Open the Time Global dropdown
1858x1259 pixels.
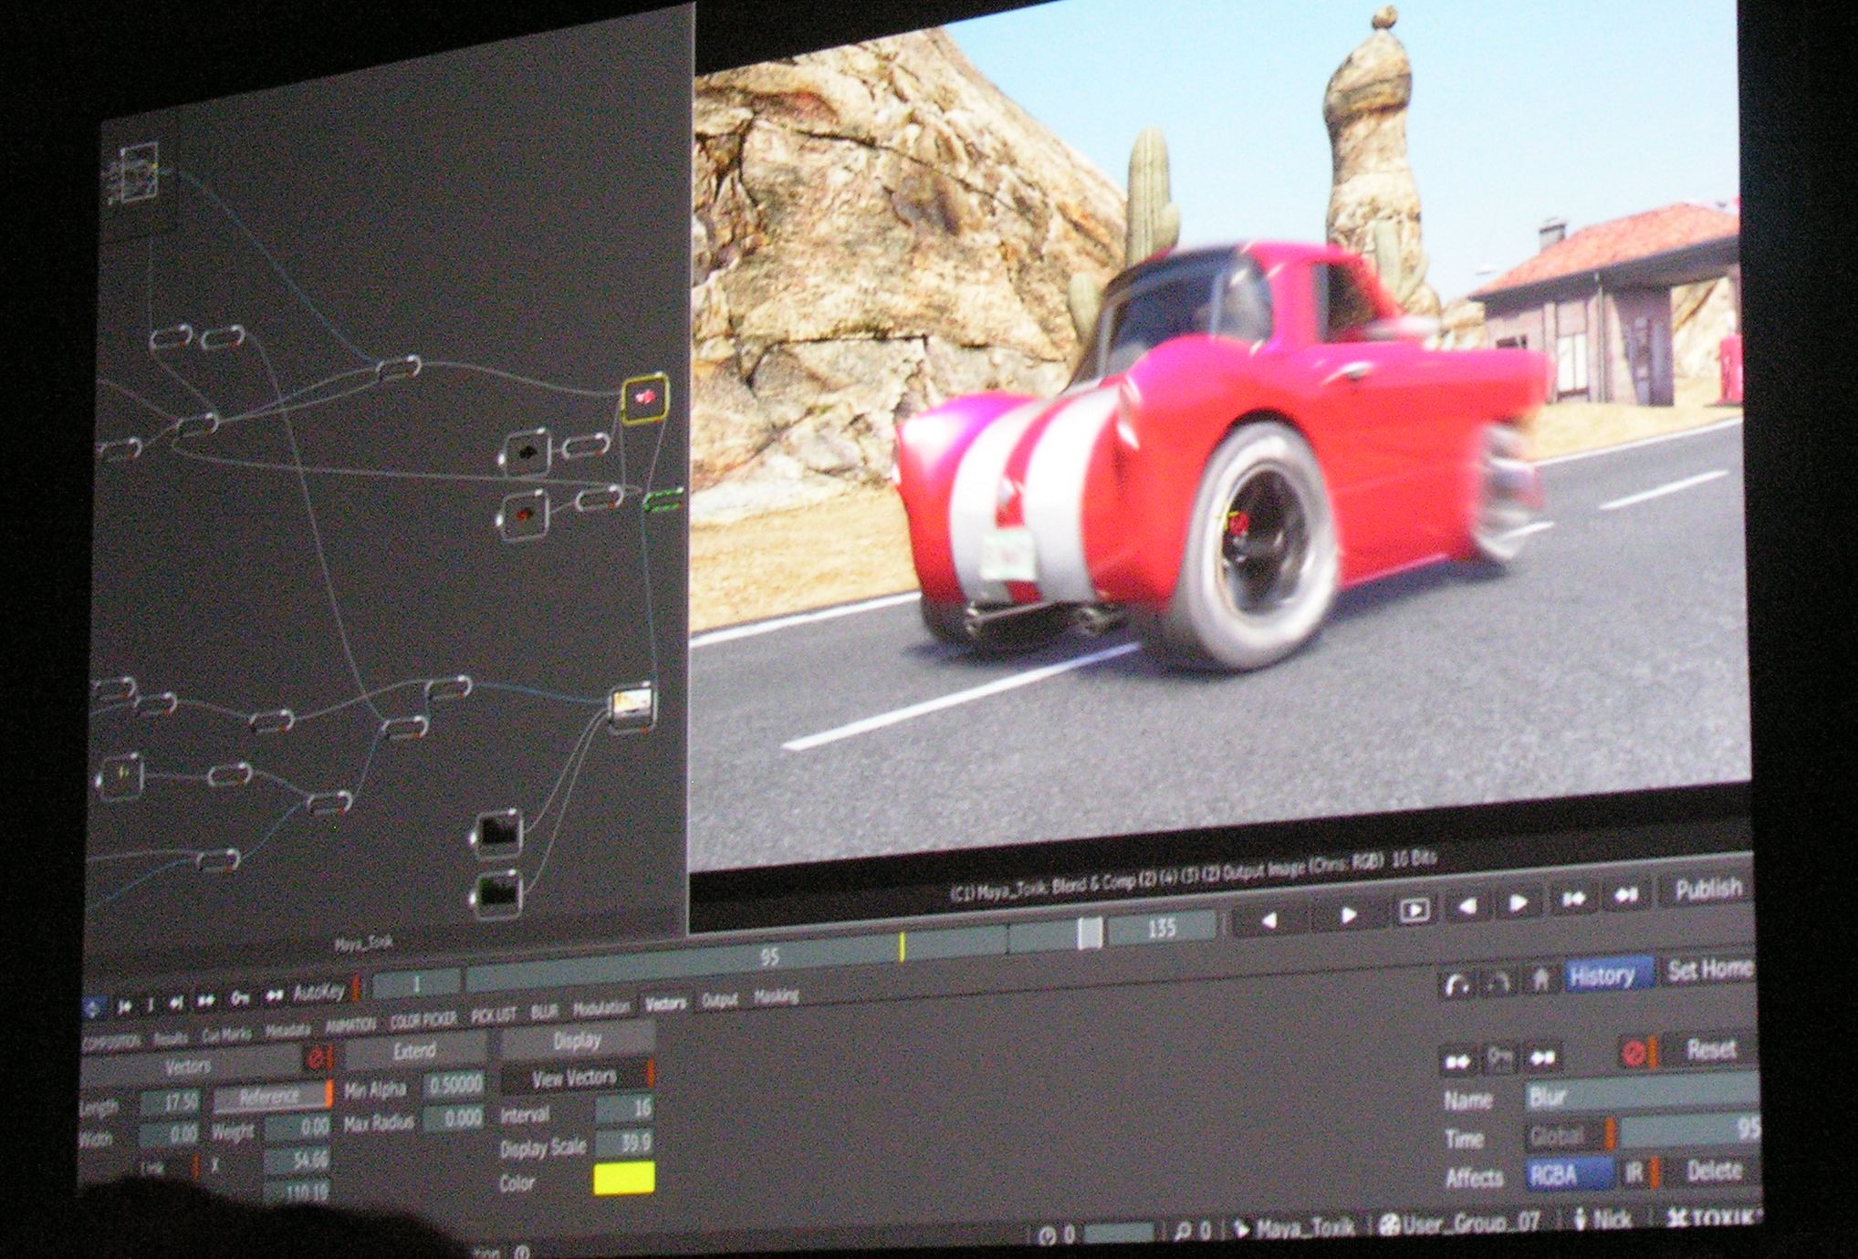(1570, 1136)
